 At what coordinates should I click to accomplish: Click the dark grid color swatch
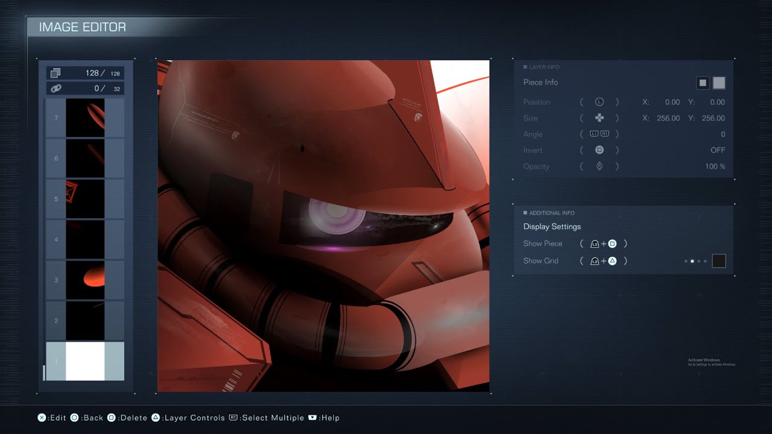[718, 261]
